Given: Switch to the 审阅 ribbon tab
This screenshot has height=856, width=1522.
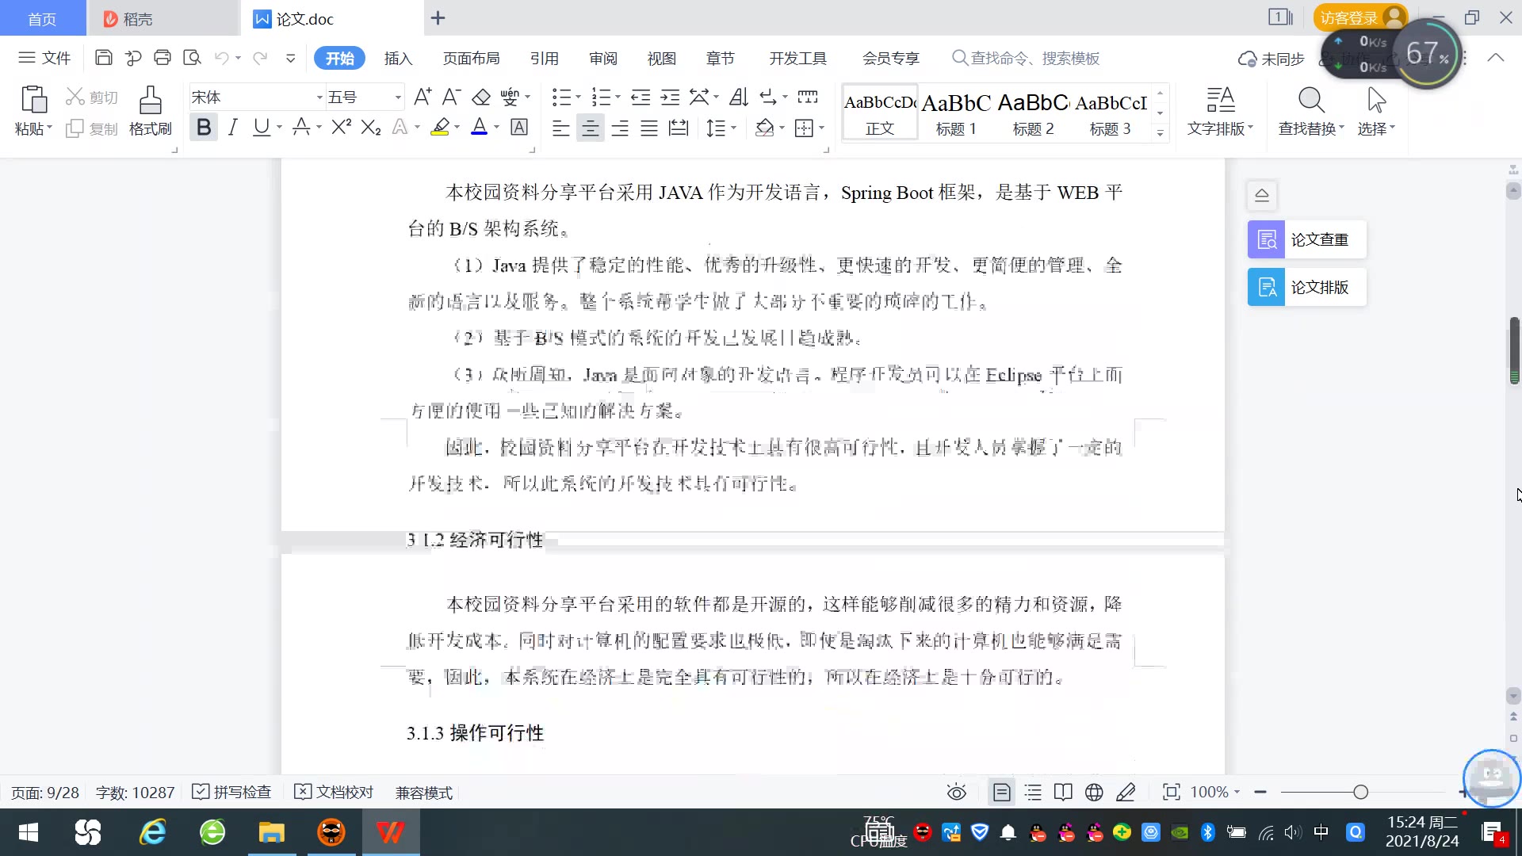Looking at the screenshot, I should pos(602,59).
